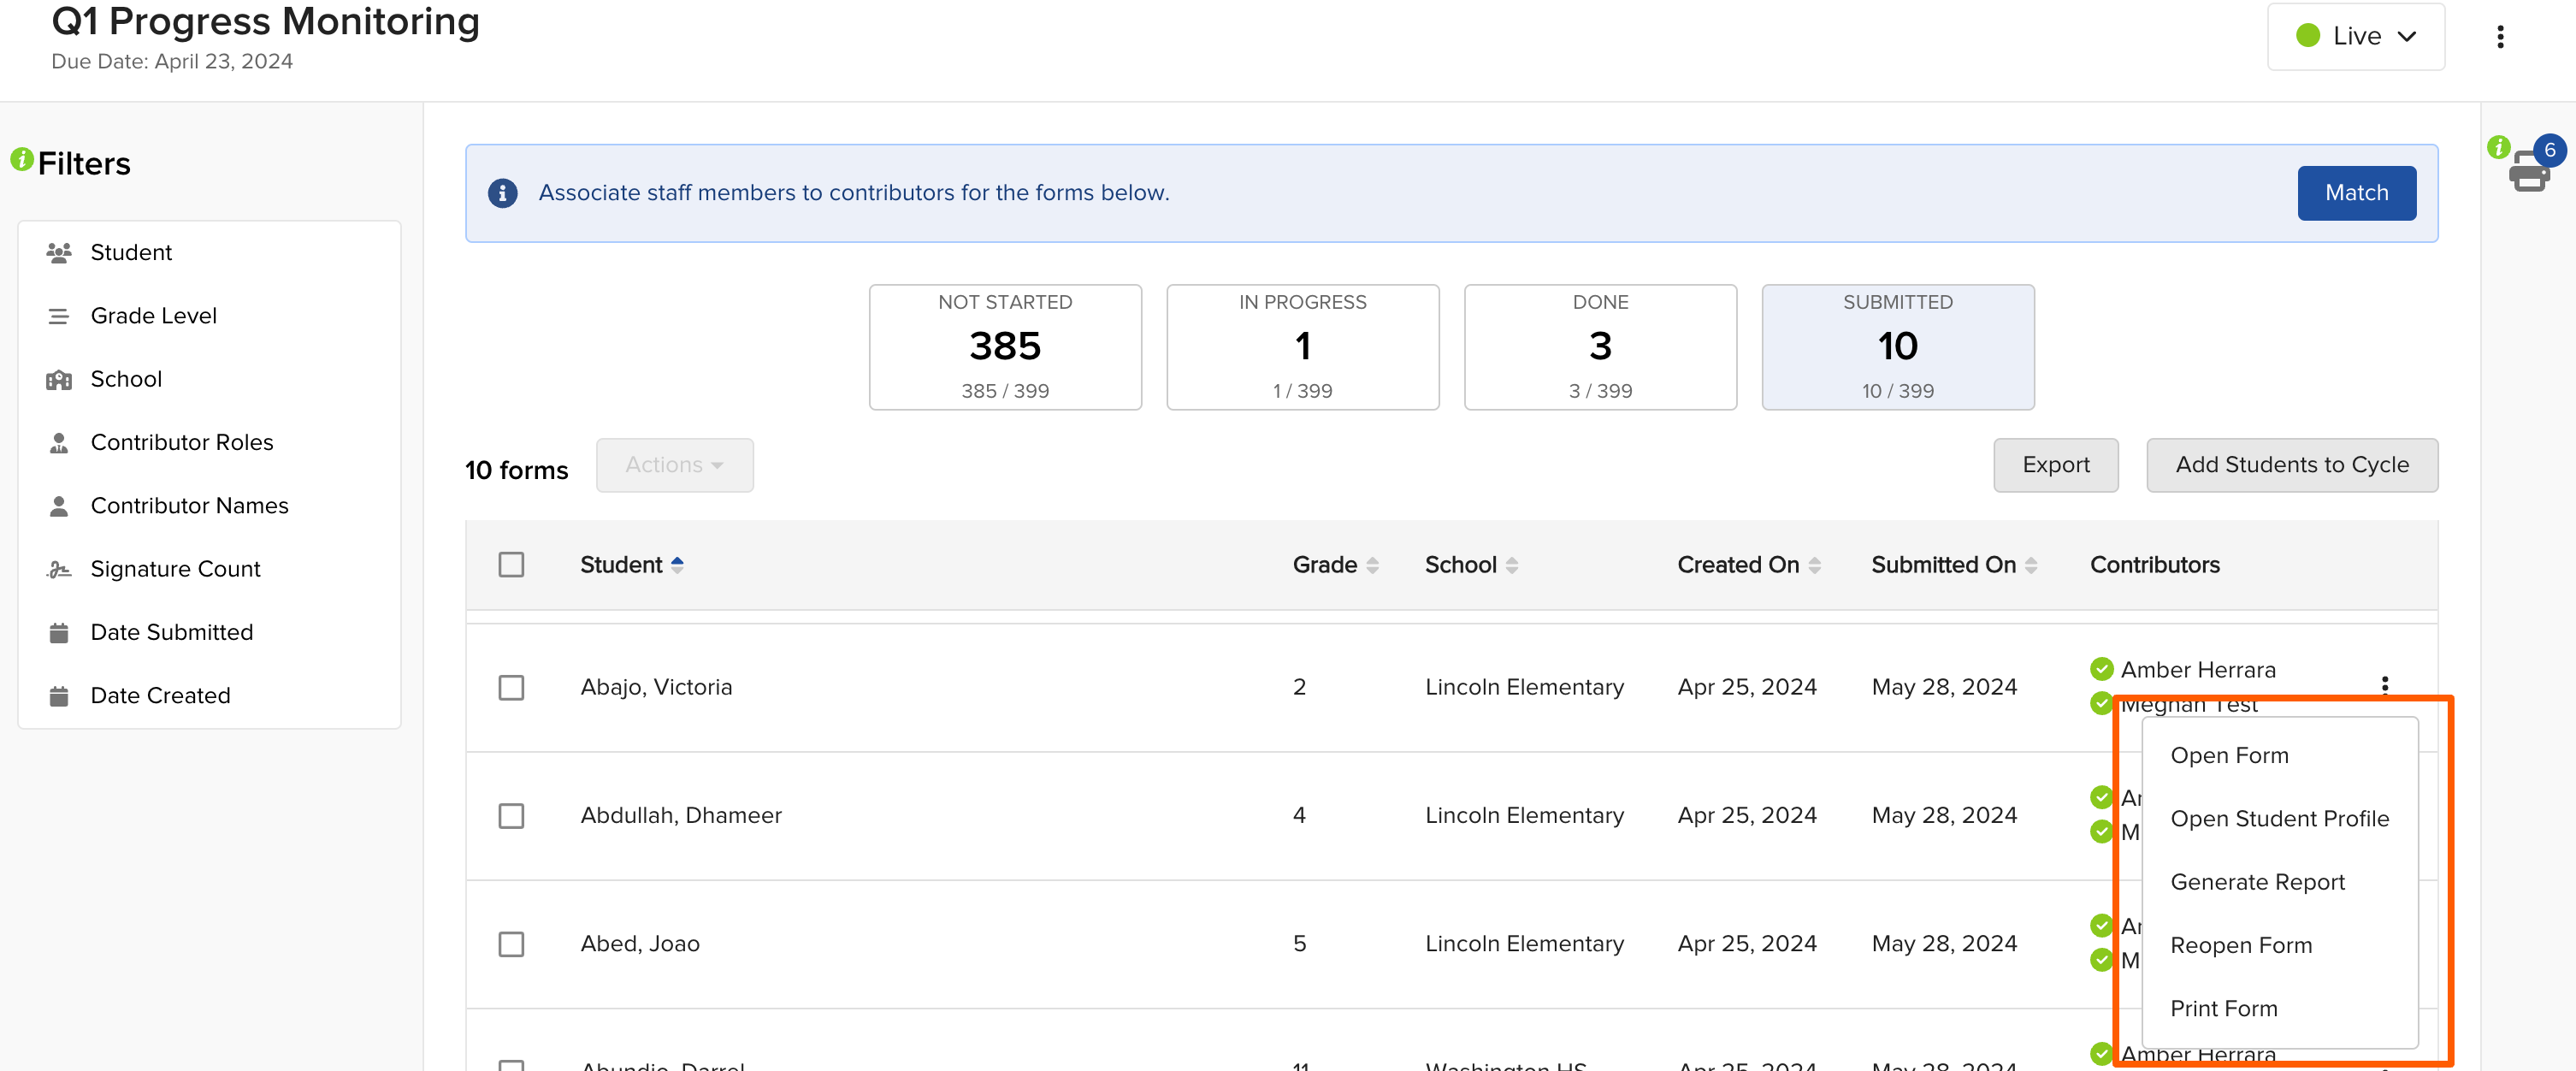Click the Contributor Roles person icon
The width and height of the screenshot is (2576, 1071).
pyautogui.click(x=59, y=443)
